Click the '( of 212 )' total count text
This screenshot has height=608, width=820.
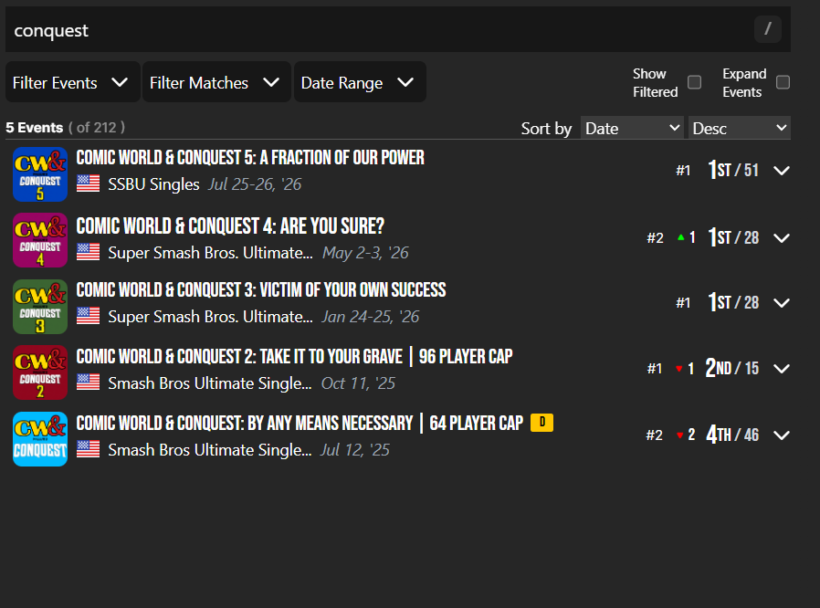coord(97,128)
